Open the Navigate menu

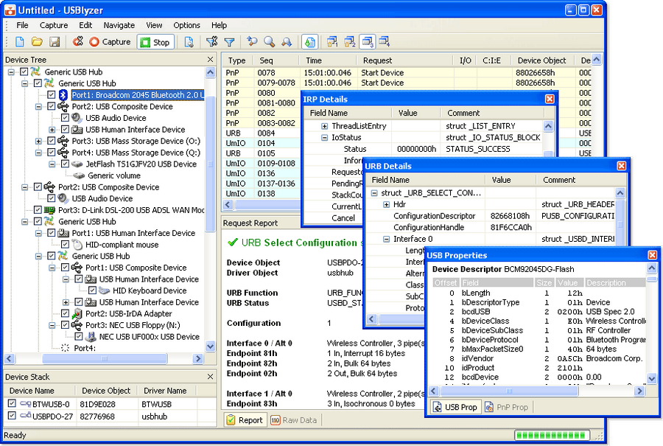[x=119, y=25]
